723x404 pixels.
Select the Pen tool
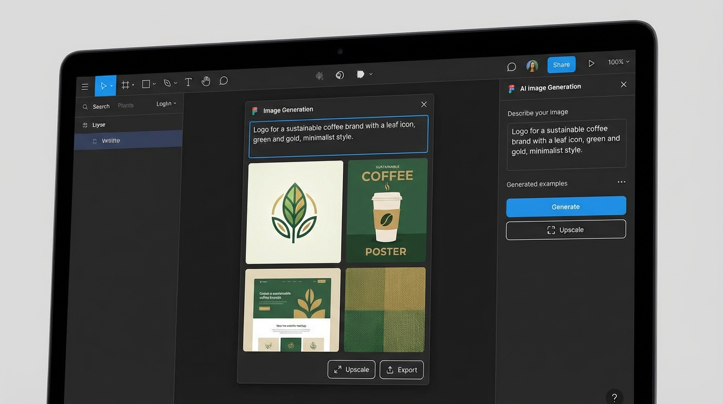coord(167,83)
